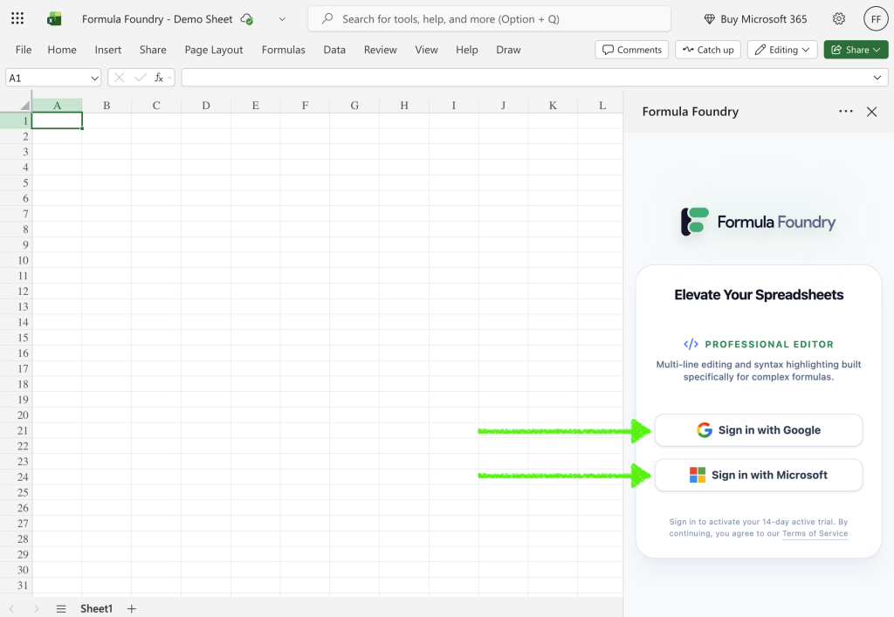Open the Formulas ribbon tab
894x617 pixels.
coord(283,50)
